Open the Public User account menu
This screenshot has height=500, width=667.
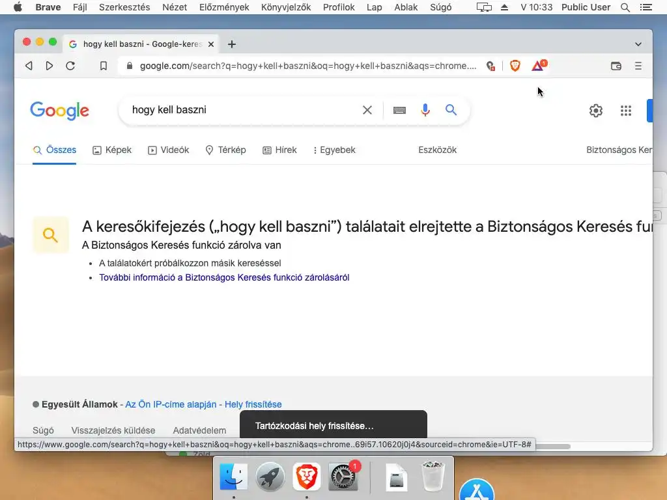pyautogui.click(x=586, y=7)
